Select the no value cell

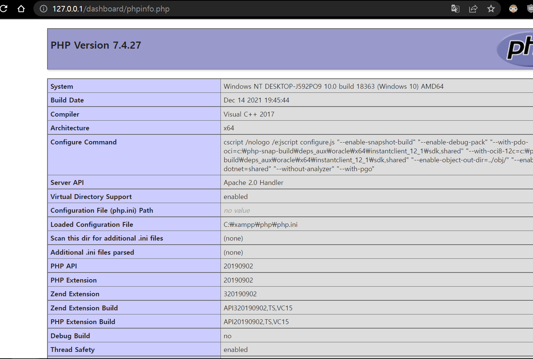[237, 210]
